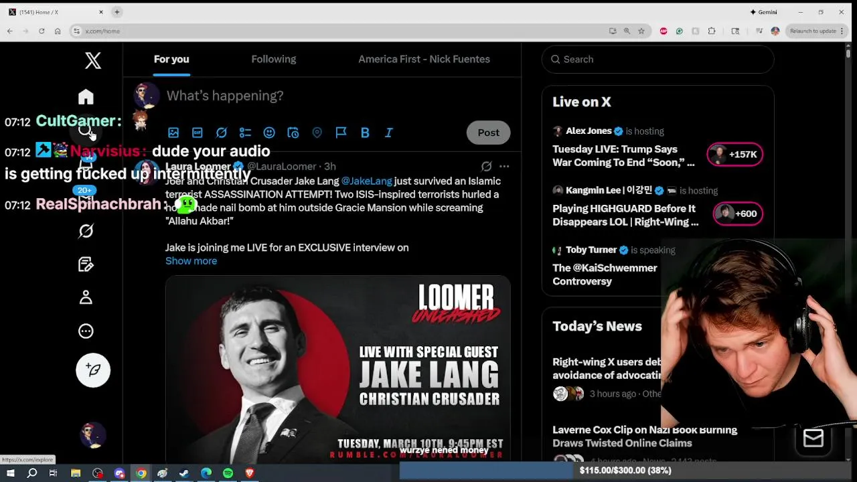Viewport: 857px width, 482px height.
Task: Add a poll to the new post
Action: pyautogui.click(x=245, y=133)
